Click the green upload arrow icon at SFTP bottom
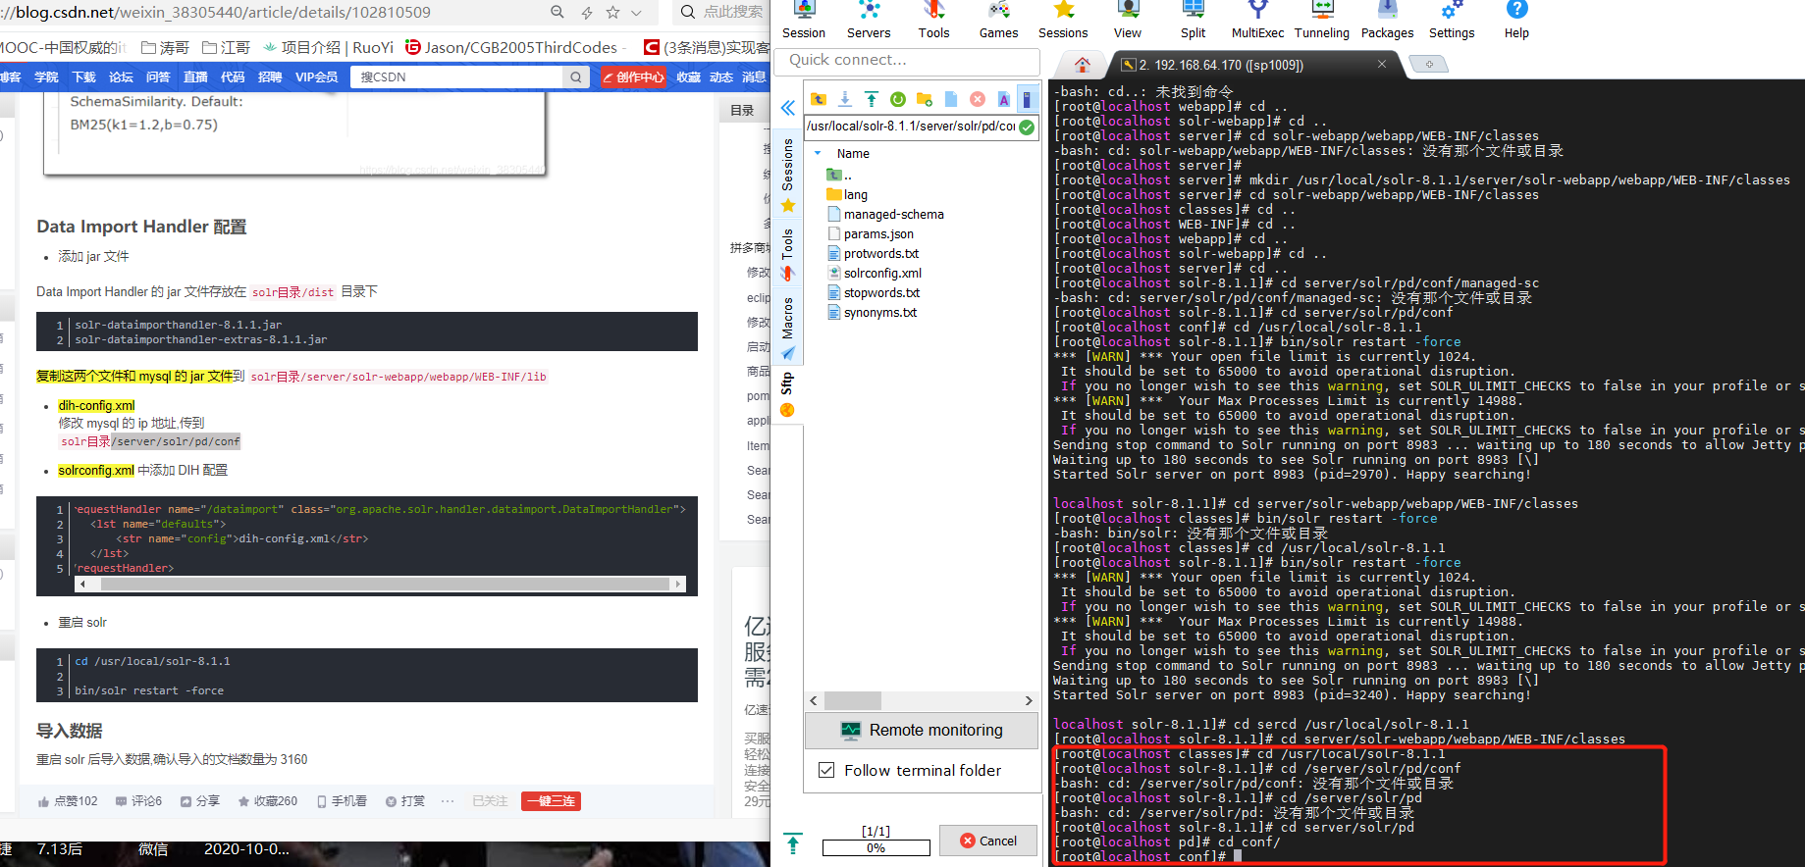 tap(793, 842)
